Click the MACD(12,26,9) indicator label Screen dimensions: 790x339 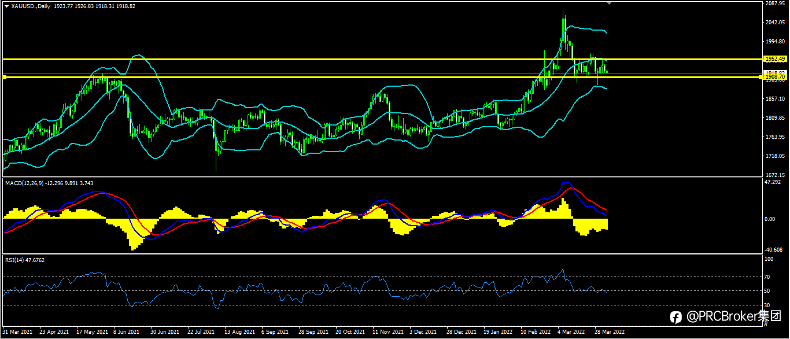pos(24,183)
